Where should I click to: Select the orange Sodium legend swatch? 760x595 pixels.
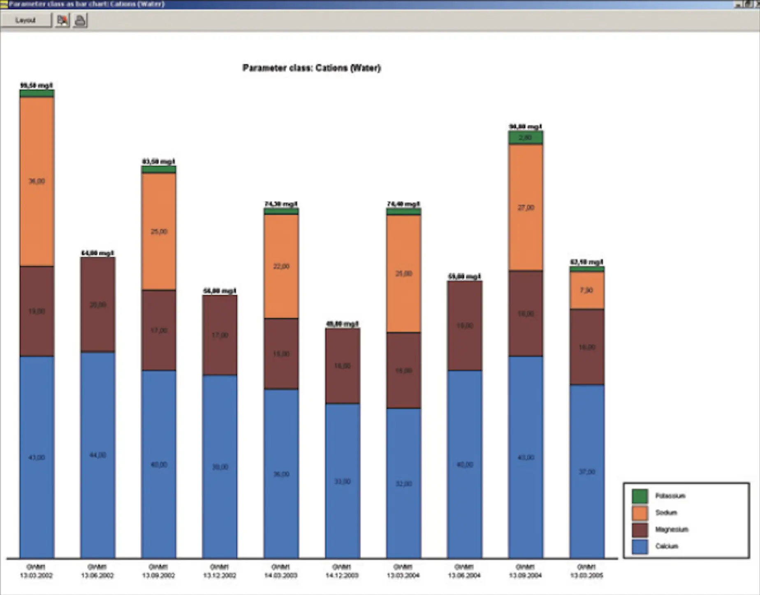[x=640, y=513]
